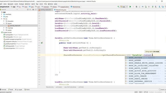Choose BIND_DEBUG_UNBIND suggestion
The width and height of the screenshot is (166, 93).
point(145,79)
